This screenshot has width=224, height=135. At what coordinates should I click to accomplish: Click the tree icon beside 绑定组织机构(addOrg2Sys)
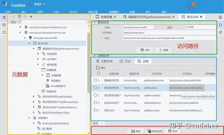(39, 97)
